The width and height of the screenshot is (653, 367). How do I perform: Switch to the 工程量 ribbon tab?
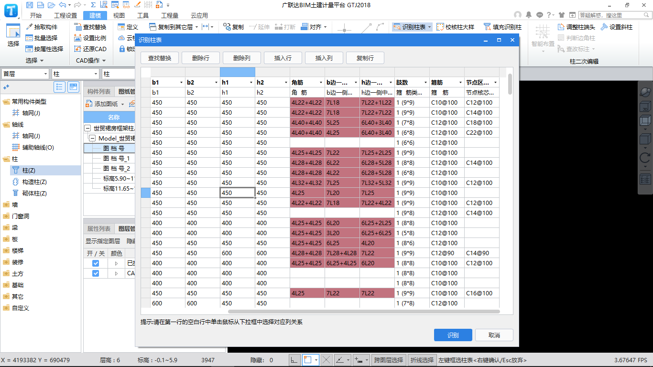170,15
